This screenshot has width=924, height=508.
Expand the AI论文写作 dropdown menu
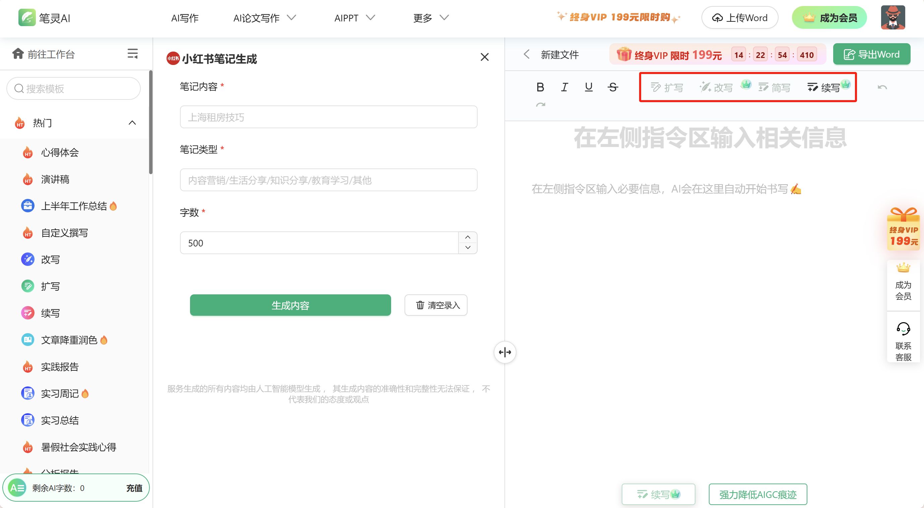pyautogui.click(x=264, y=18)
